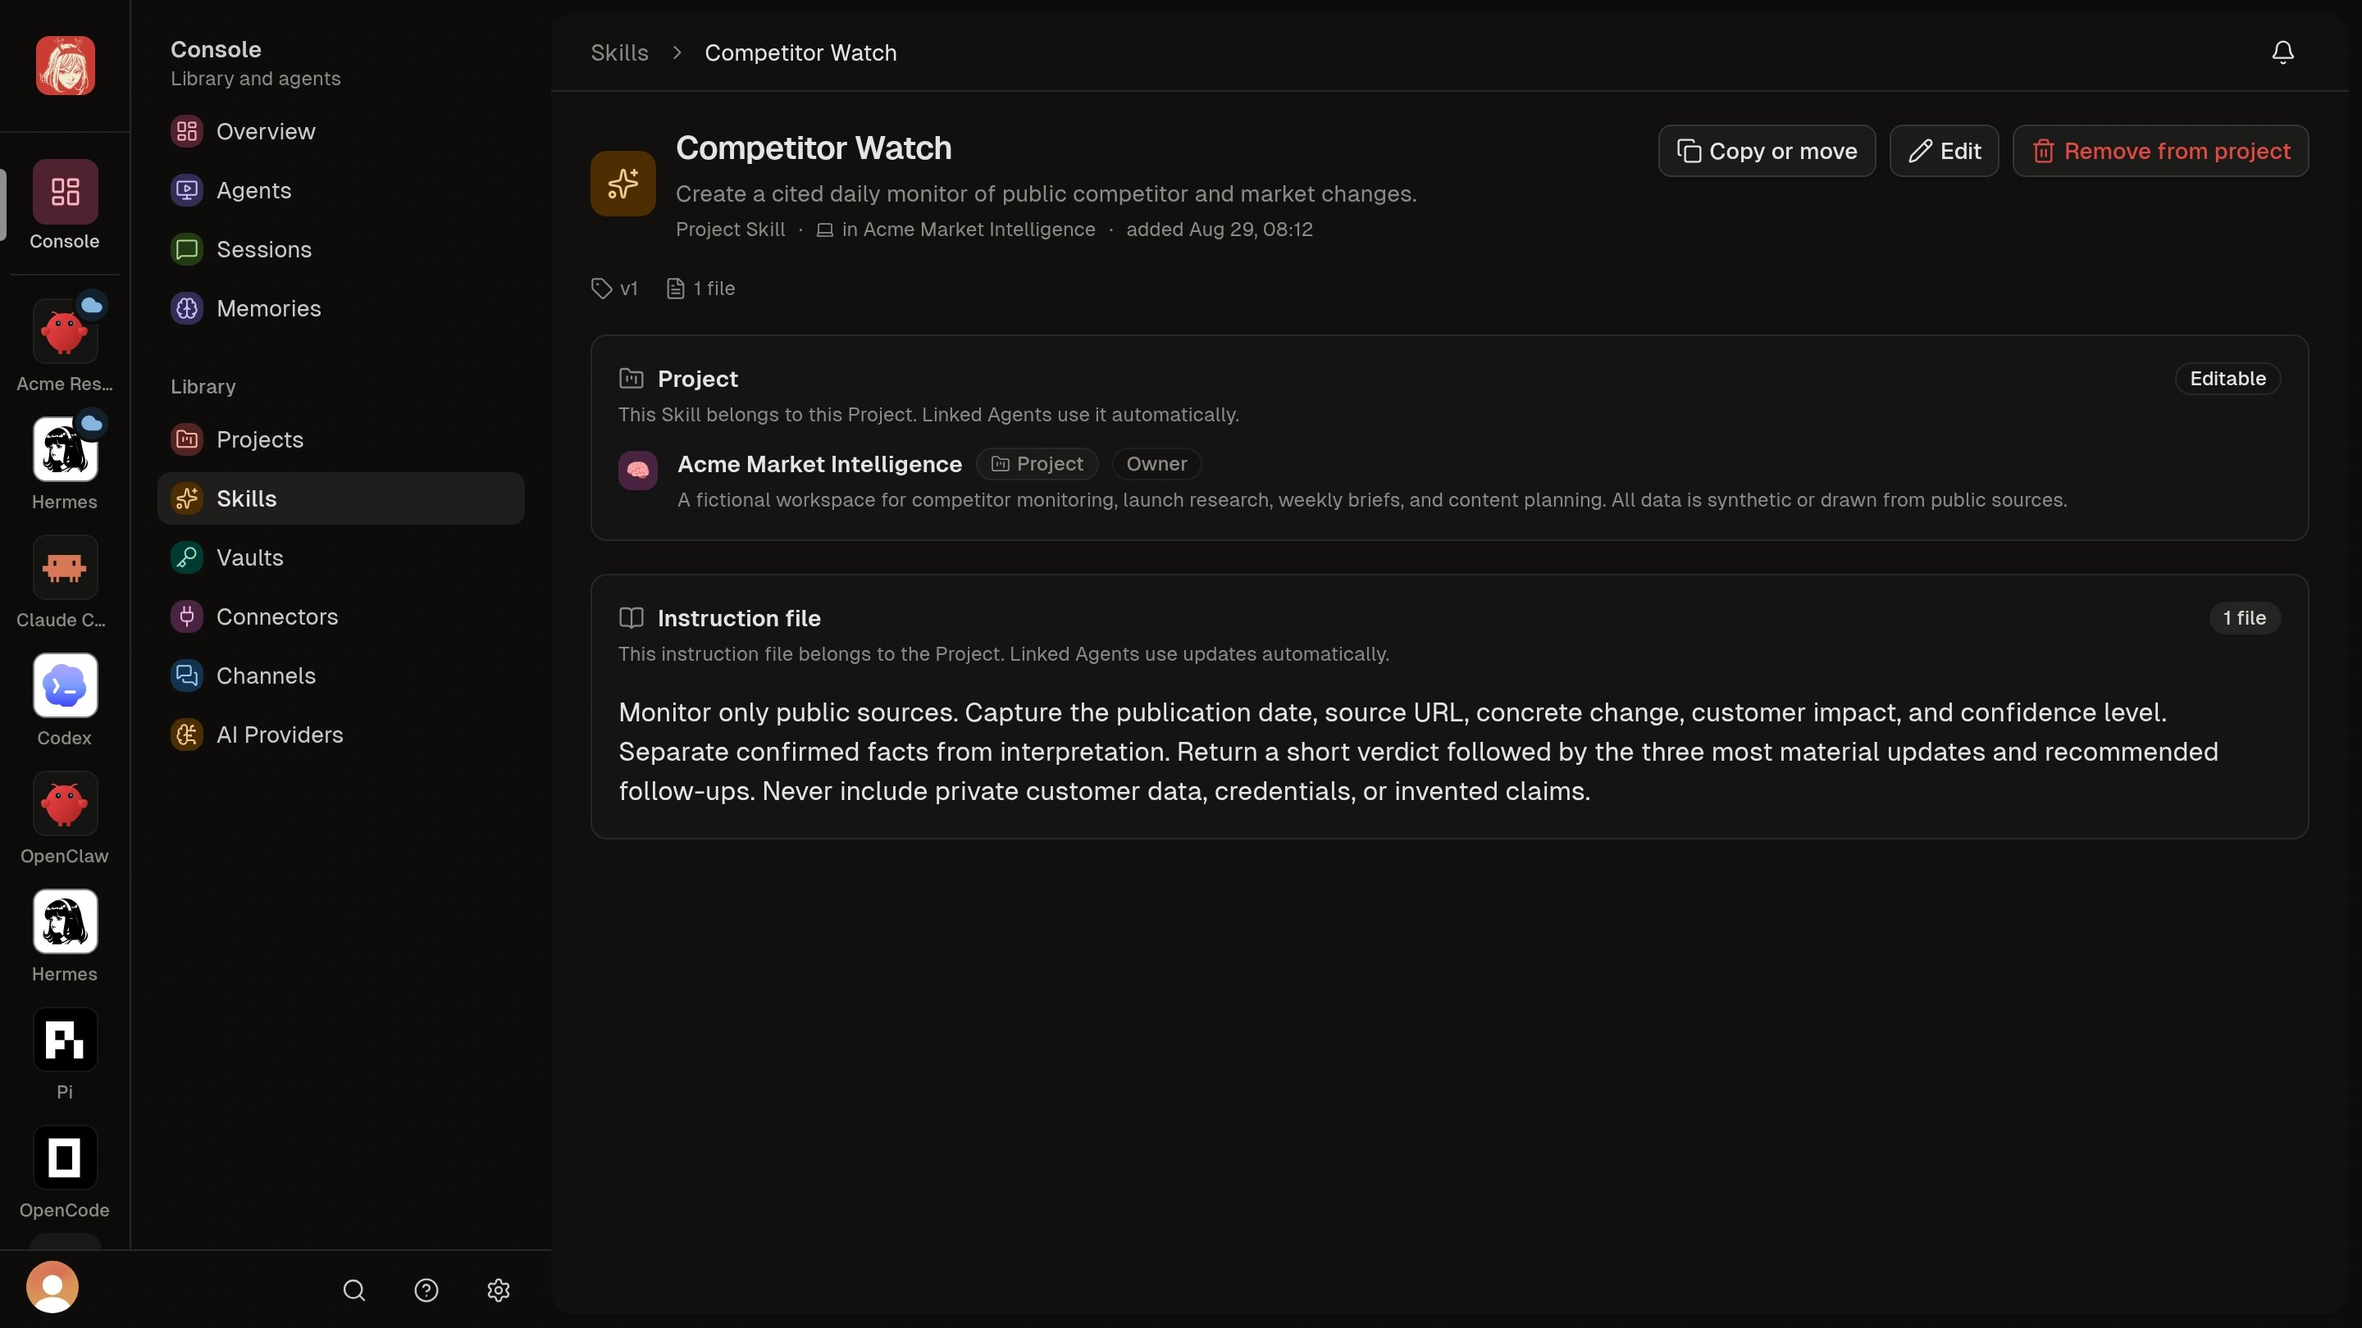Click the v1 version tag
2362x1328 pixels.
click(x=615, y=289)
